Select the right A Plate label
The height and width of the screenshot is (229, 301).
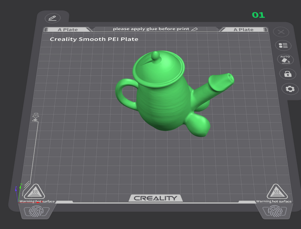(243, 30)
